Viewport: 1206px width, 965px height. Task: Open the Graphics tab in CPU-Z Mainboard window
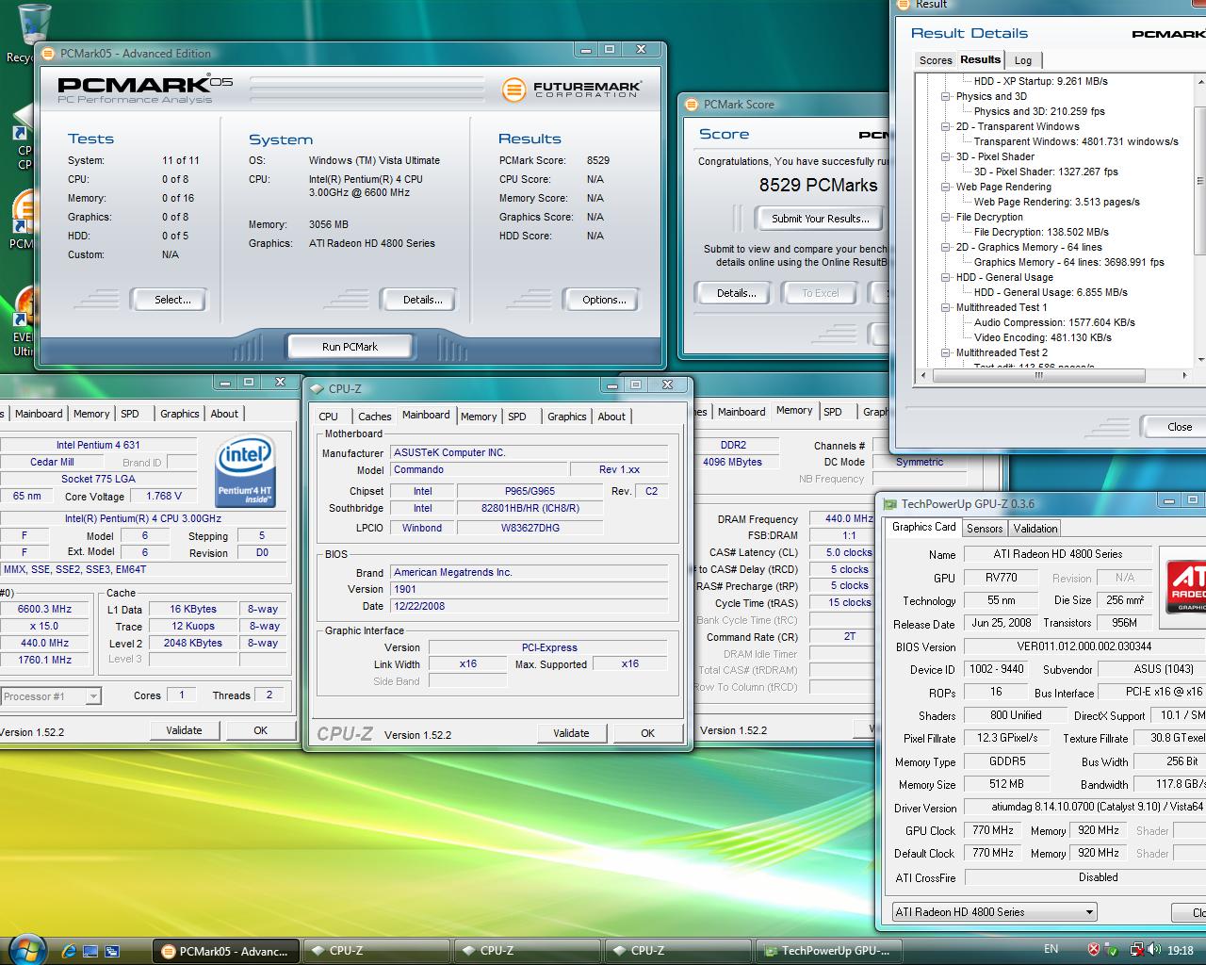tap(566, 417)
